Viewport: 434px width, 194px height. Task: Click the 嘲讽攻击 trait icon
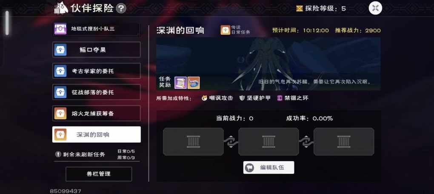[x=204, y=98]
